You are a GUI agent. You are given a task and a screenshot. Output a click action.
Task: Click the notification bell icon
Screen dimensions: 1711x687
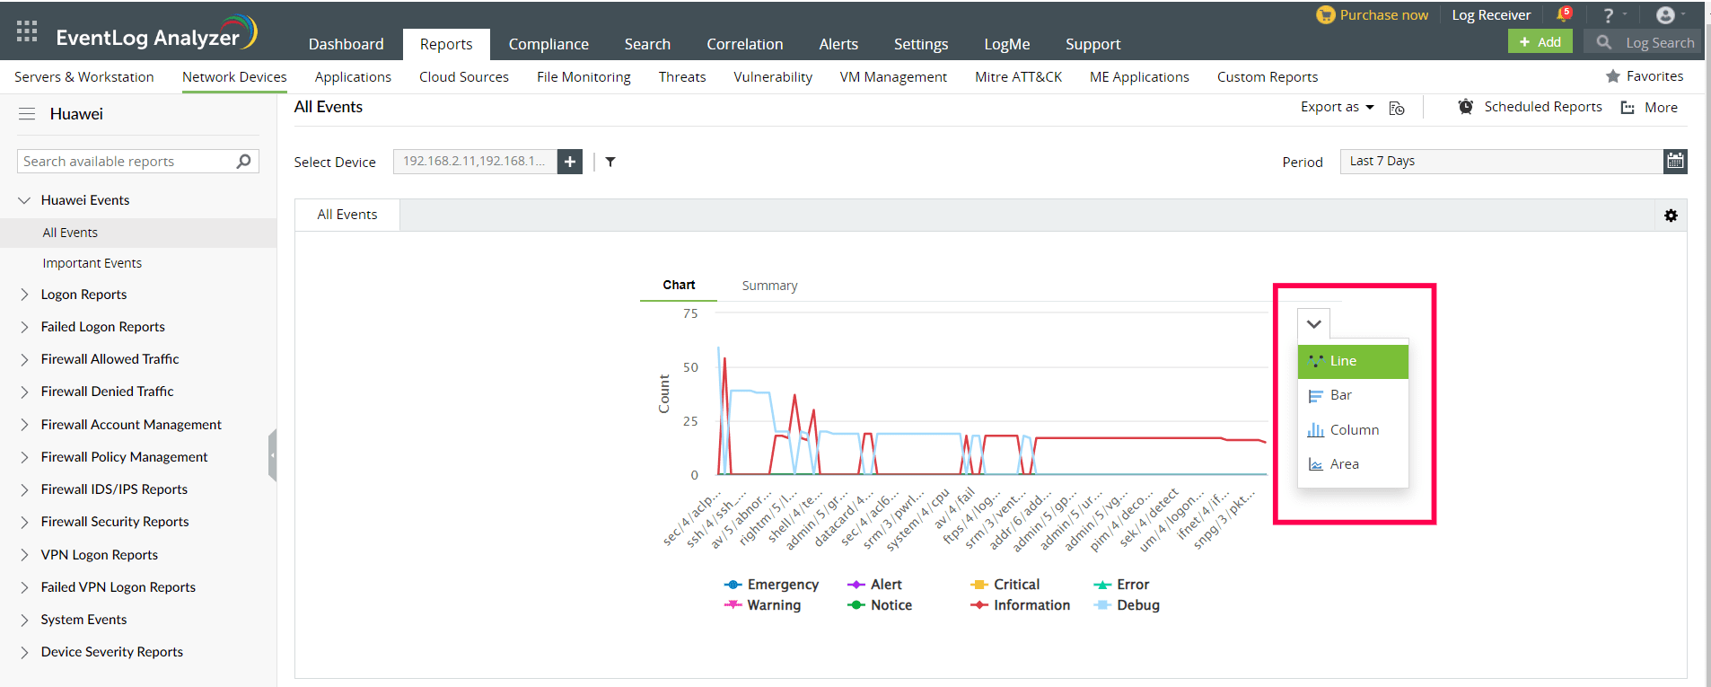click(1563, 14)
